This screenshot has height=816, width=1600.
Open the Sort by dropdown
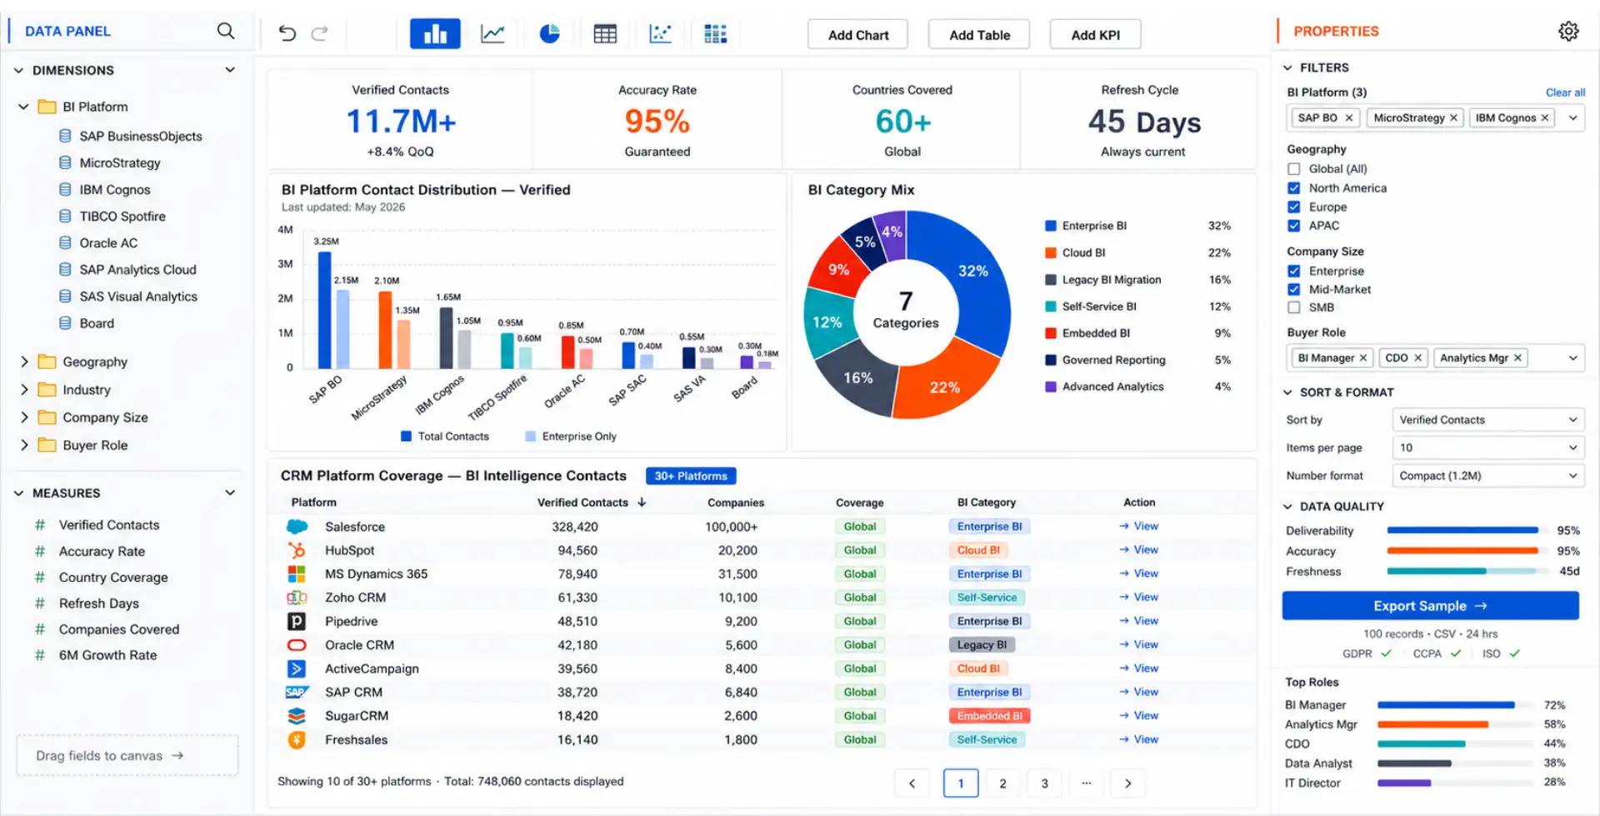pos(1487,420)
